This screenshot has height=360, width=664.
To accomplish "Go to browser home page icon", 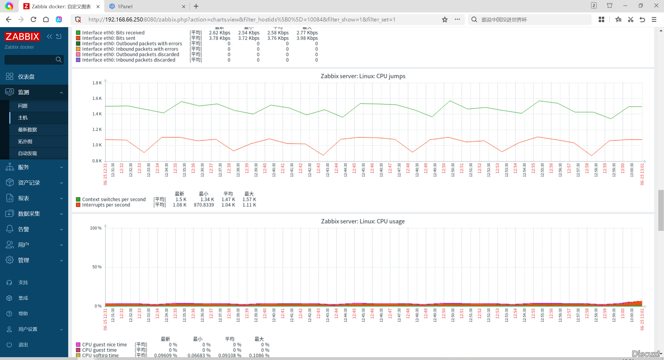I will click(x=46, y=19).
